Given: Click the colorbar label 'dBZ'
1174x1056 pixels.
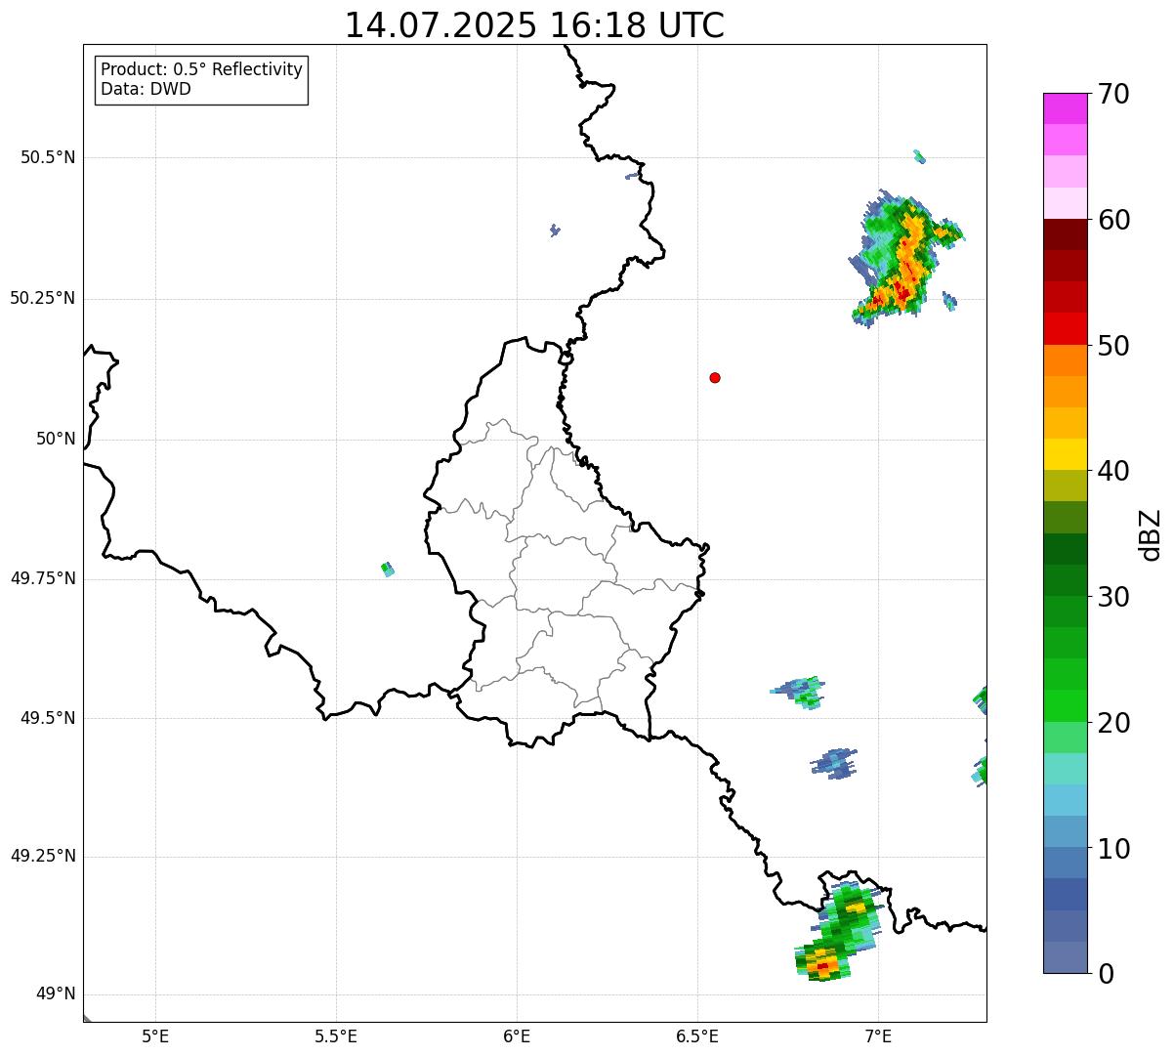Looking at the screenshot, I should pos(1151,534).
